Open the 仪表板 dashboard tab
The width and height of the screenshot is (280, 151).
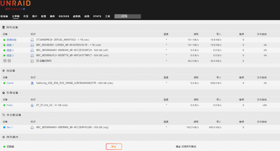pos(4,16)
